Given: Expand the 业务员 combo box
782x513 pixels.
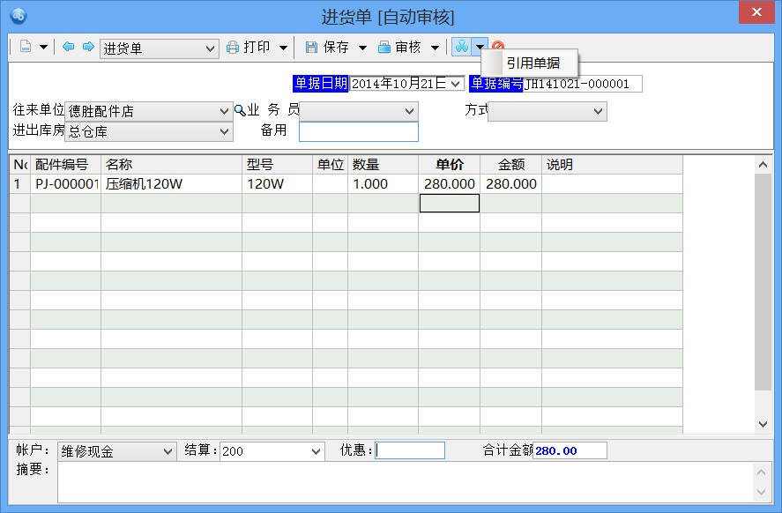Looking at the screenshot, I should coord(409,111).
